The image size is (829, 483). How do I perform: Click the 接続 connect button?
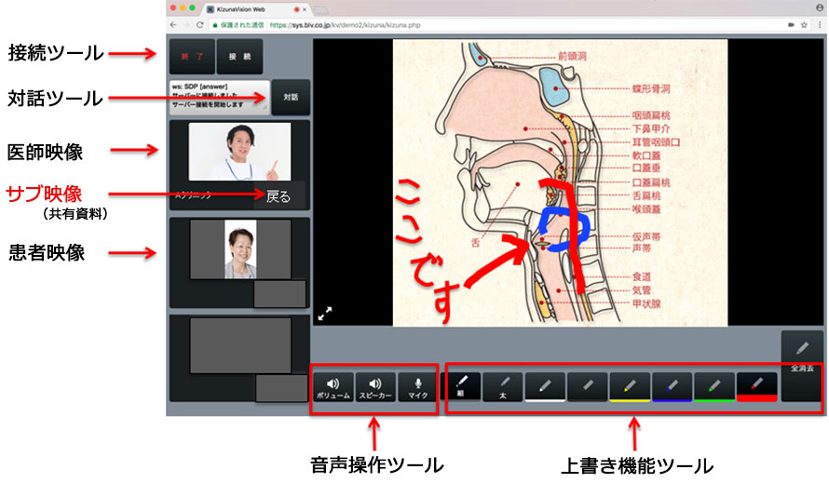239,56
